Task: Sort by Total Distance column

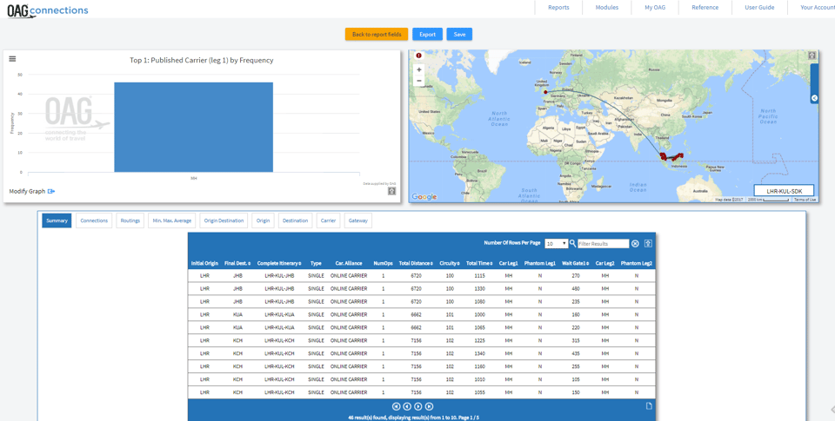Action: pyautogui.click(x=416, y=263)
